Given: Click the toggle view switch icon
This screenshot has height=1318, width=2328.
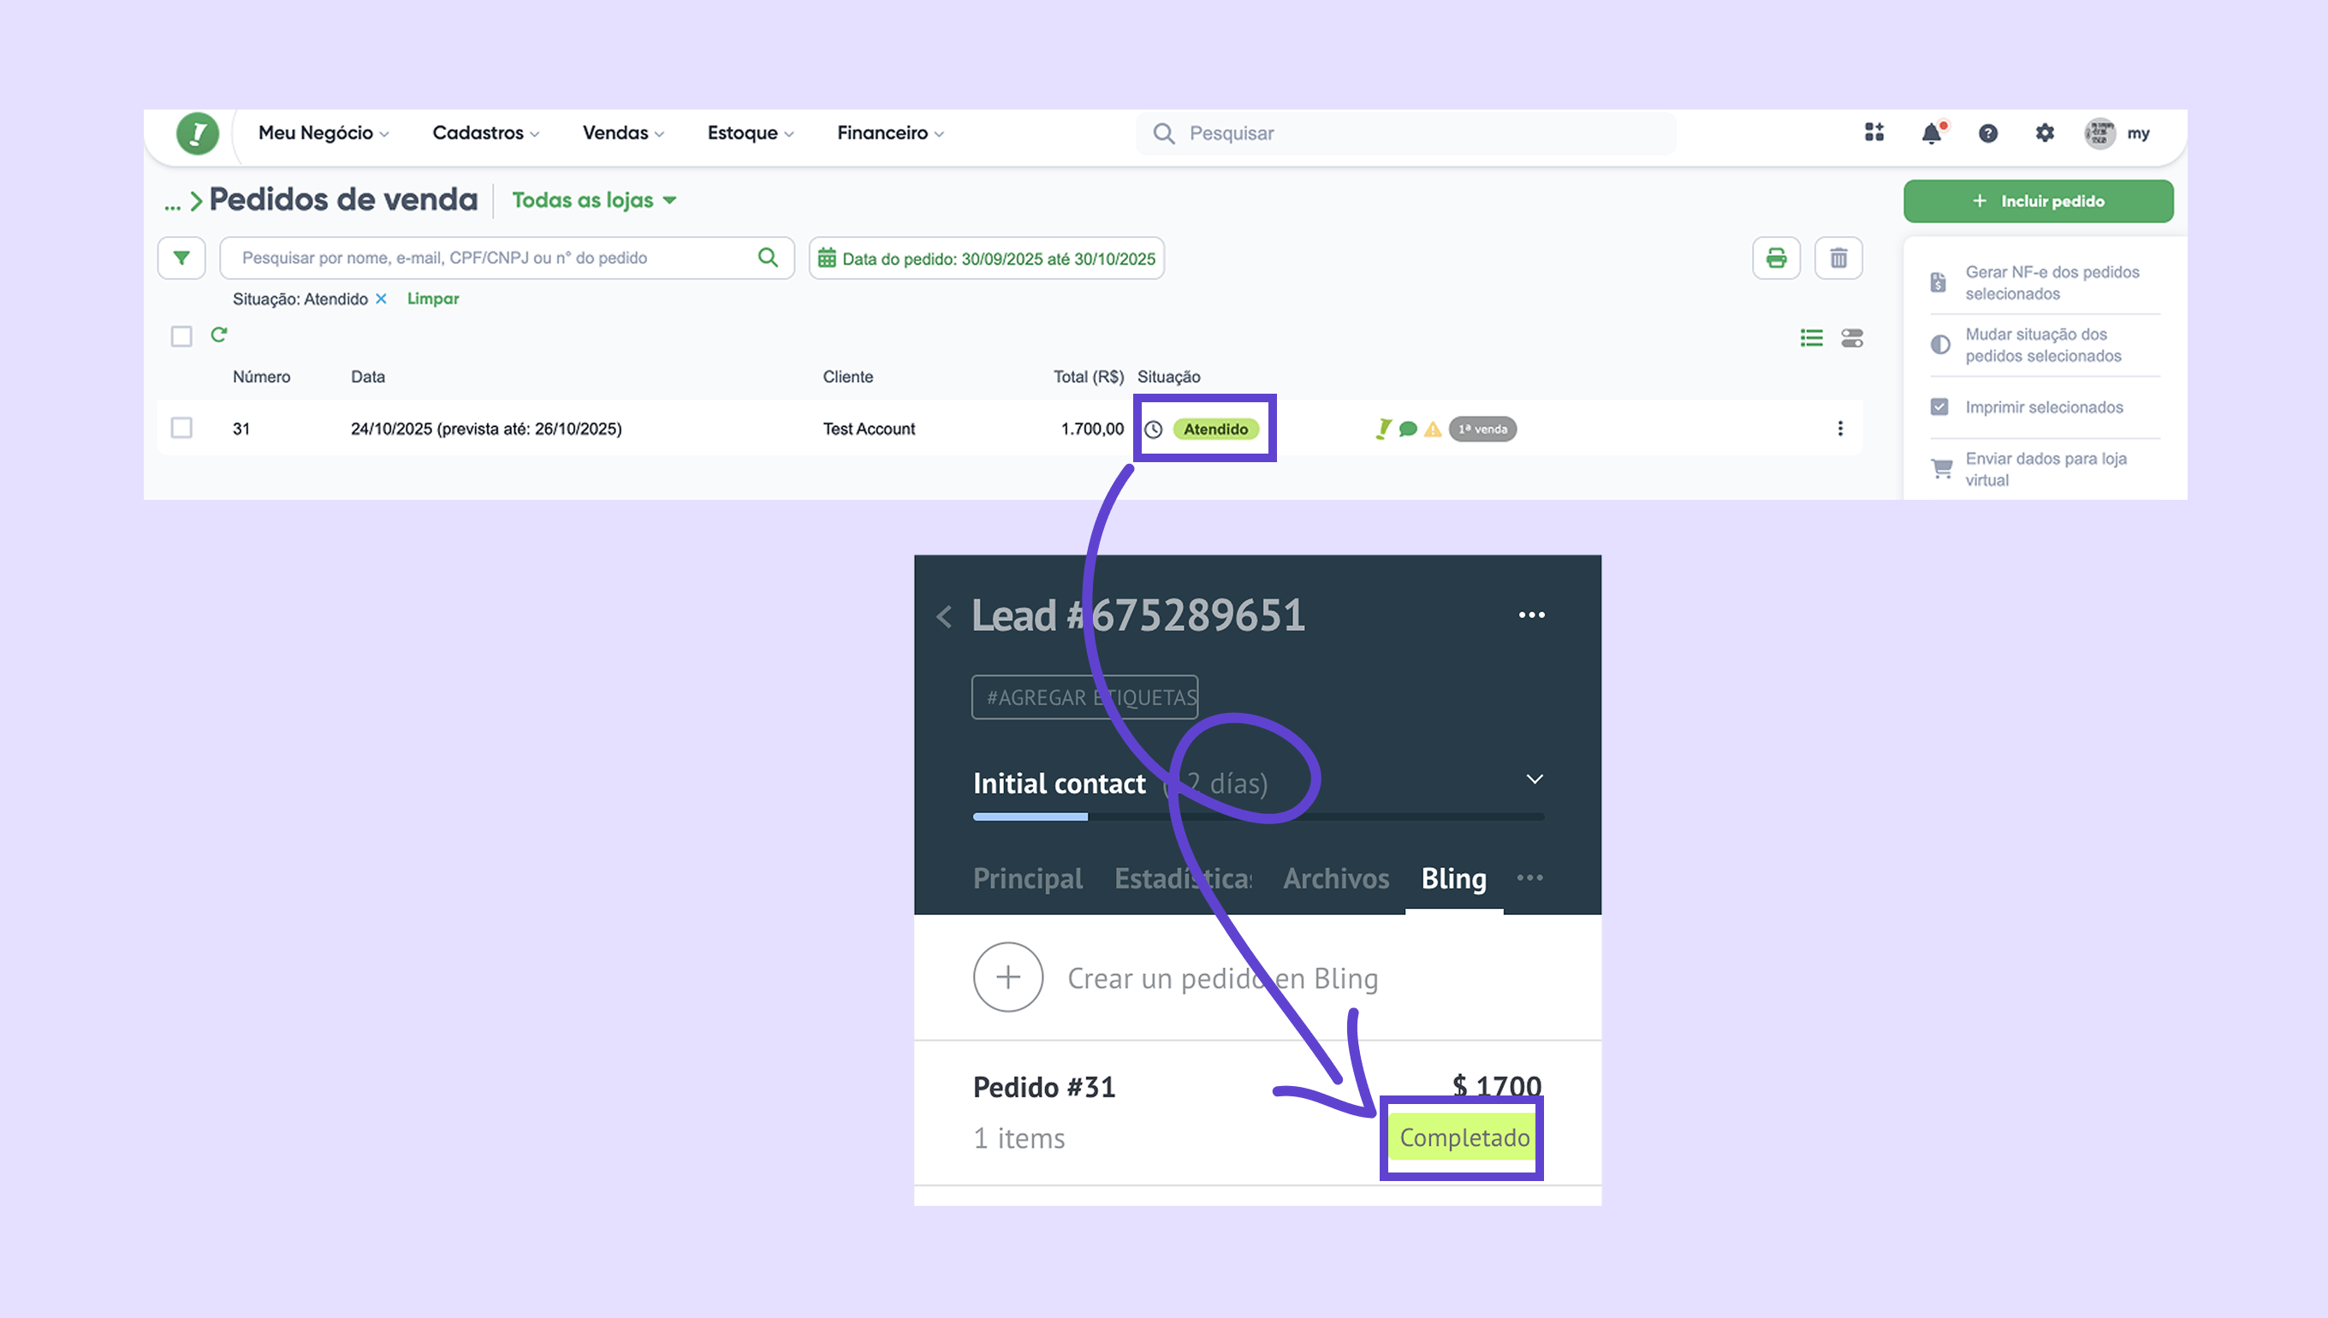Looking at the screenshot, I should (1852, 338).
